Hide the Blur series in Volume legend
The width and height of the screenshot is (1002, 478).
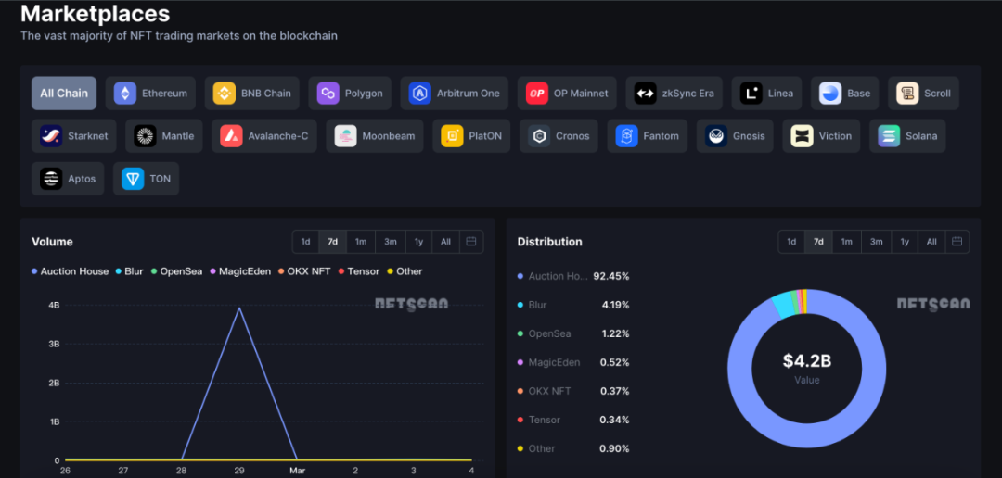coord(128,271)
